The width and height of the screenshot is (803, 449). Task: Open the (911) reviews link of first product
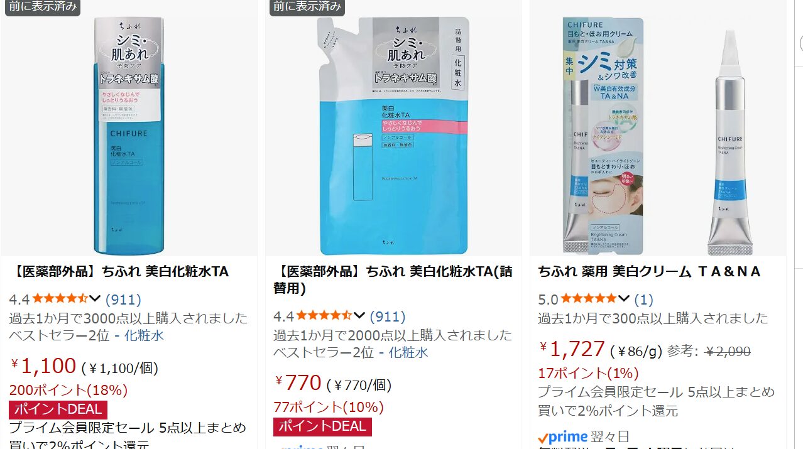[x=123, y=300]
